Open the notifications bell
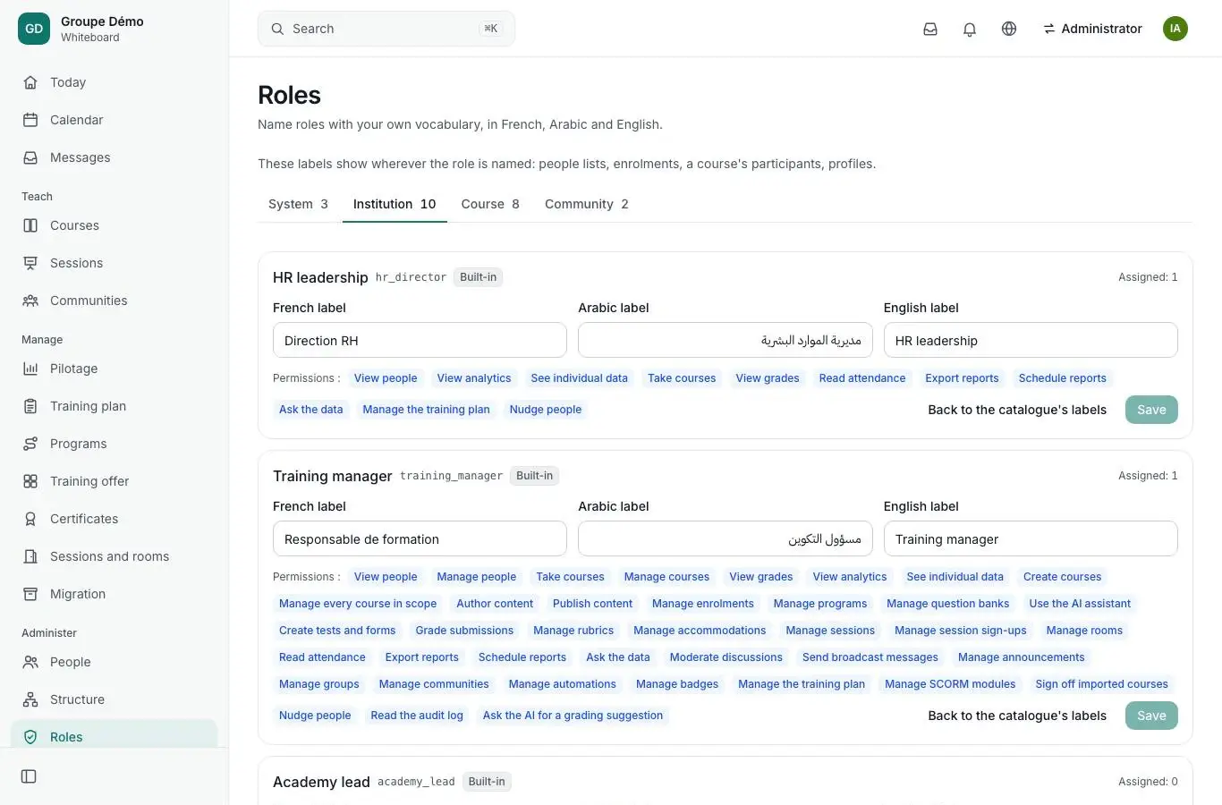 pyautogui.click(x=970, y=29)
